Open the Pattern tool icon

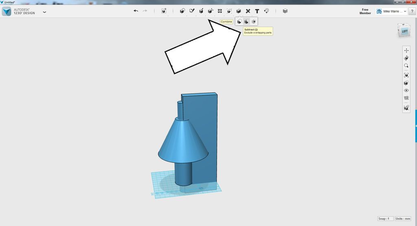coord(219,11)
